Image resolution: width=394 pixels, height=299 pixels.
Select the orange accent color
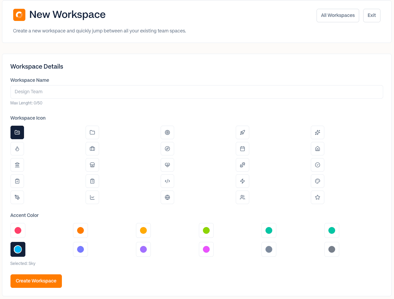80,230
